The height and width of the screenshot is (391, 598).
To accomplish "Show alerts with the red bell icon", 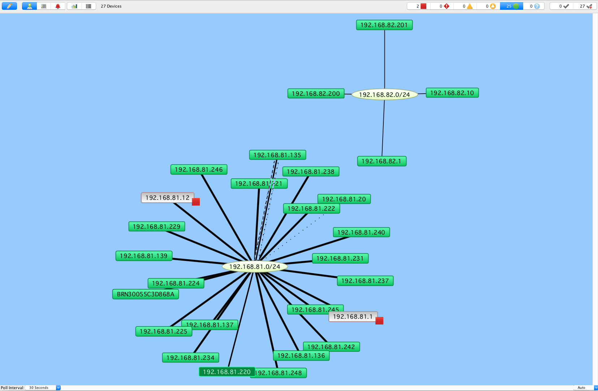I will click(58, 6).
